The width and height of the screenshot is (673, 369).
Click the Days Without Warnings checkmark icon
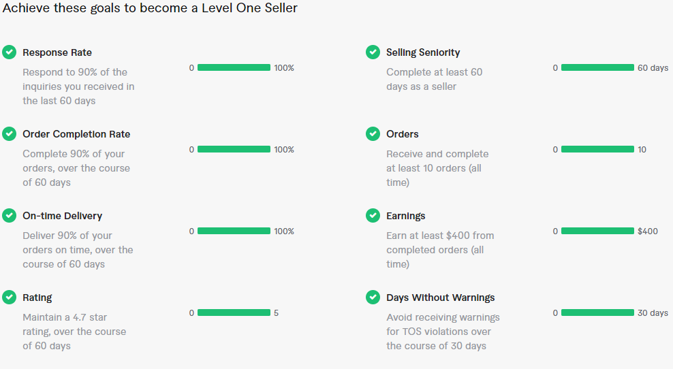tap(373, 297)
